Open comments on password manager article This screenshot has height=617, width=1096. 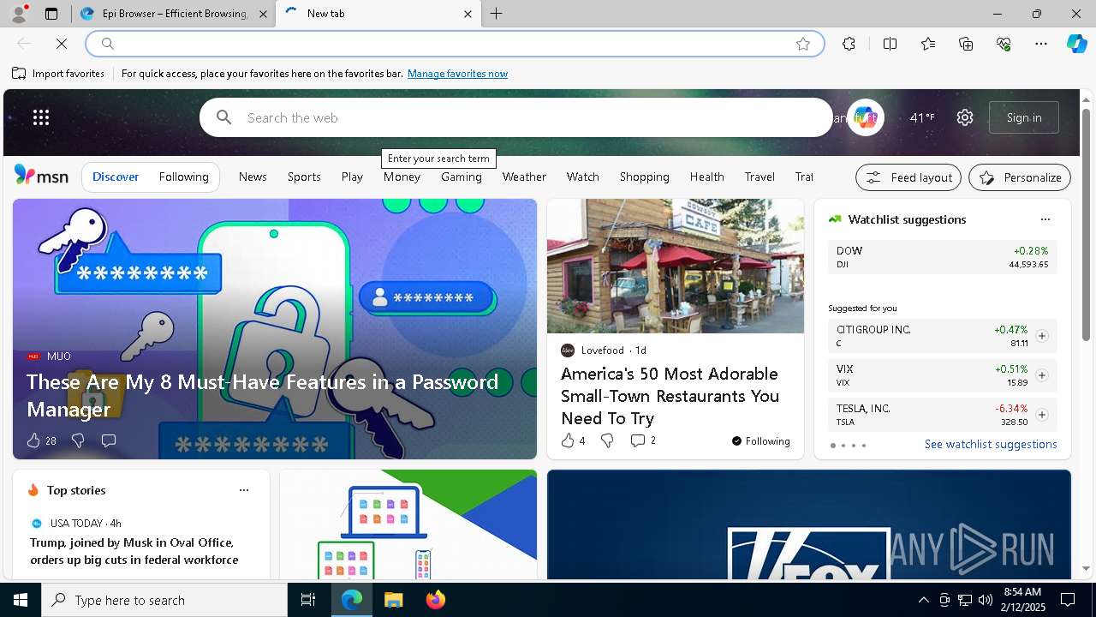point(109,440)
